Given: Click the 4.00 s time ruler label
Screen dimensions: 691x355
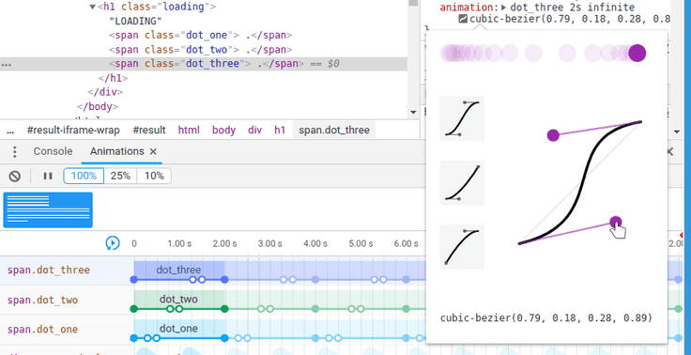Looking at the screenshot, I should click(x=315, y=243).
